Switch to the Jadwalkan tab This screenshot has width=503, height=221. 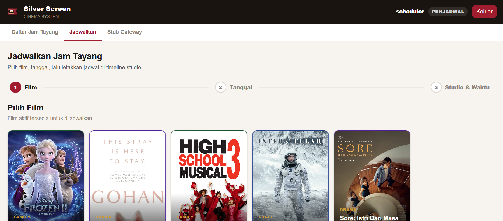[83, 32]
